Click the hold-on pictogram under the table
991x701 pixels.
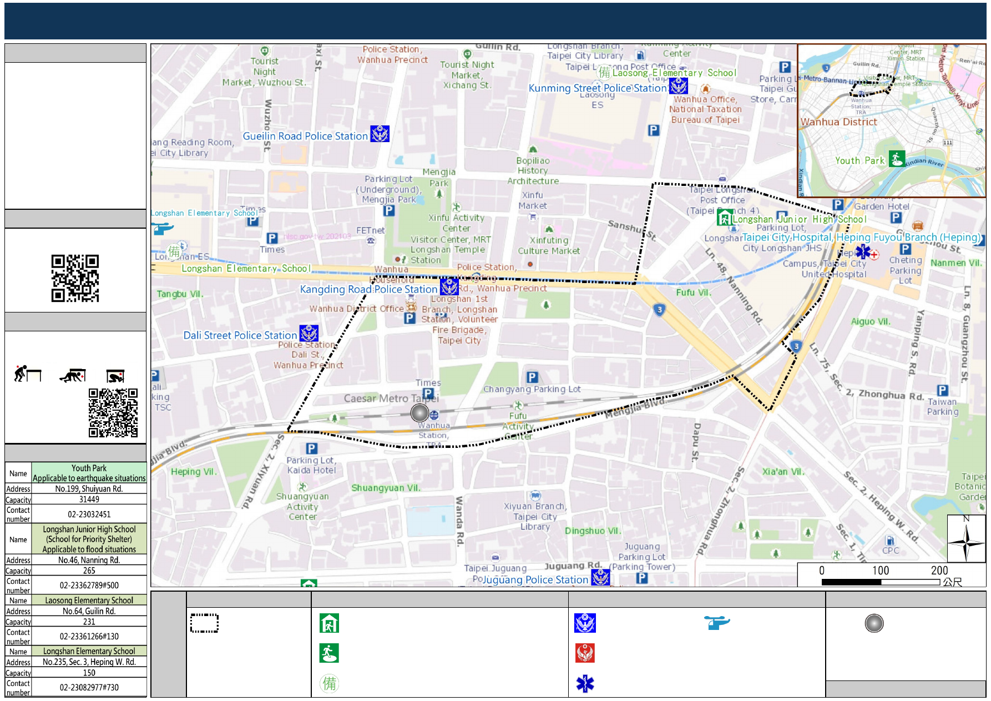(115, 376)
